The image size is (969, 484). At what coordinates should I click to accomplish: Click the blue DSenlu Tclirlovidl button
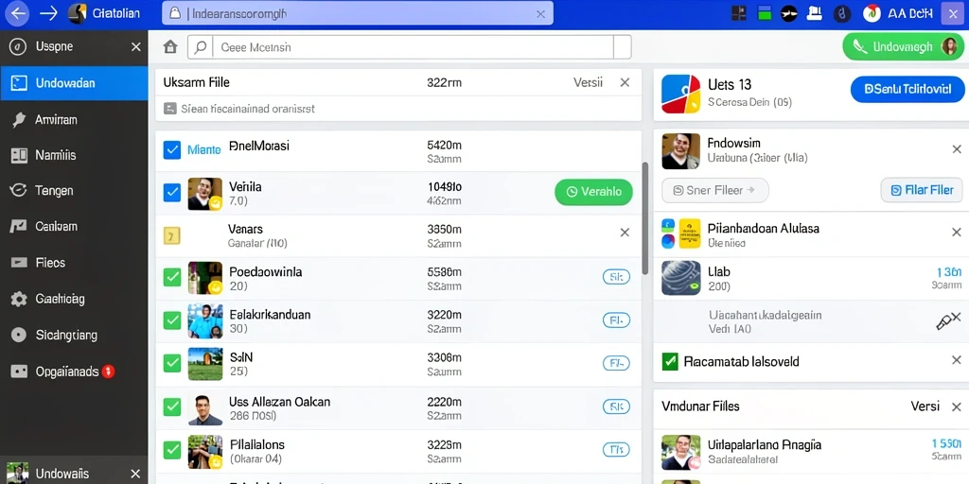[x=907, y=90]
